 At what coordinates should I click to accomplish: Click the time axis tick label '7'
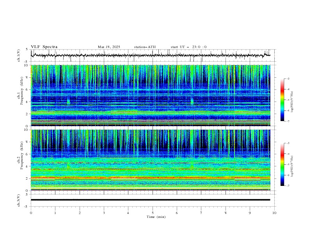tap(201, 213)
